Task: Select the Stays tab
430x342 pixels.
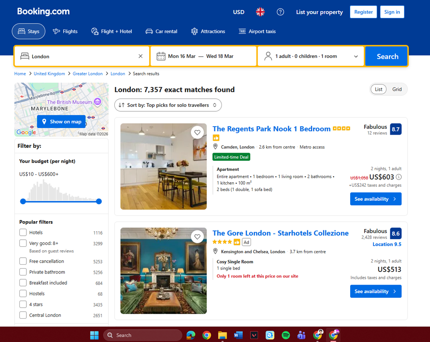Action: coord(29,31)
